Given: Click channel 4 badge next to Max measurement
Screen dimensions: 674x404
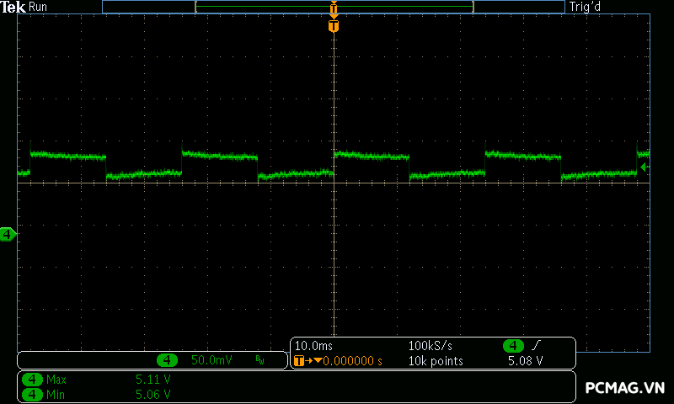Looking at the screenshot, I should pos(33,380).
